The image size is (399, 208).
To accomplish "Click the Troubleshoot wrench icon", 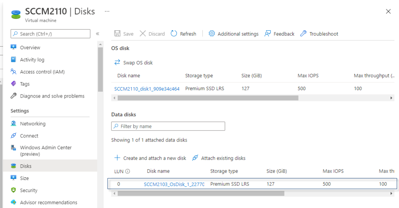I will (x=303, y=33).
